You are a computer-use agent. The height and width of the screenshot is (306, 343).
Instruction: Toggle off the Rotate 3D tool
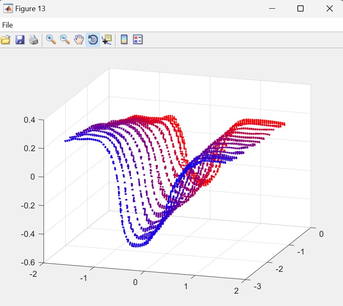point(93,40)
